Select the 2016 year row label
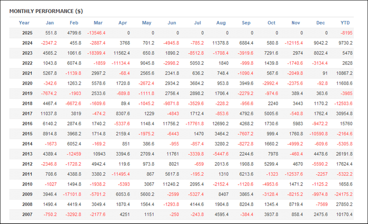The height and width of the screenshot is (224, 368). point(27,124)
